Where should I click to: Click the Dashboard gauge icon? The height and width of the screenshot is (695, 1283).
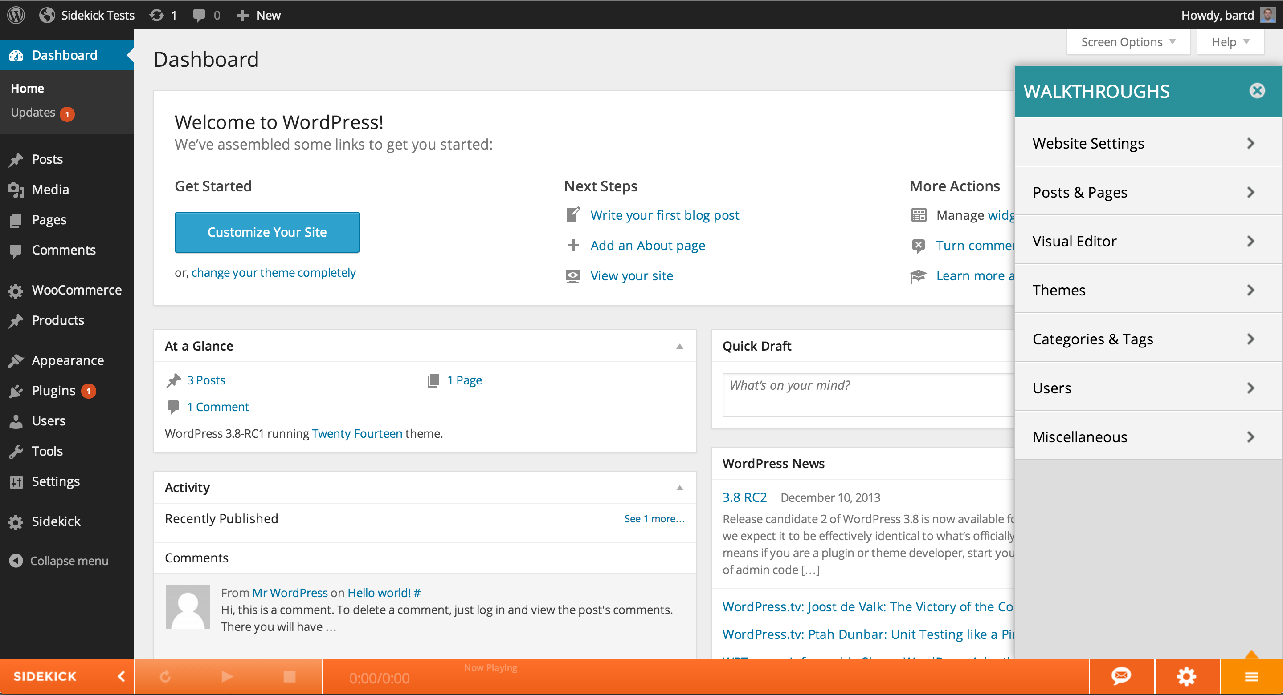point(16,55)
